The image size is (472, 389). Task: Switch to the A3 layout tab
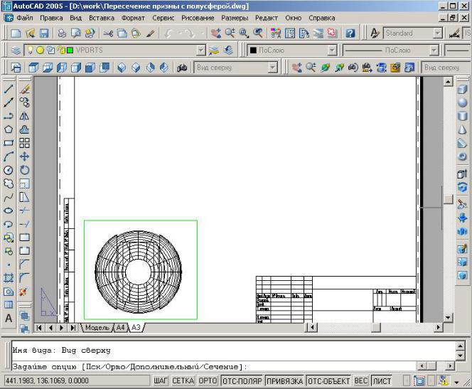tap(136, 327)
